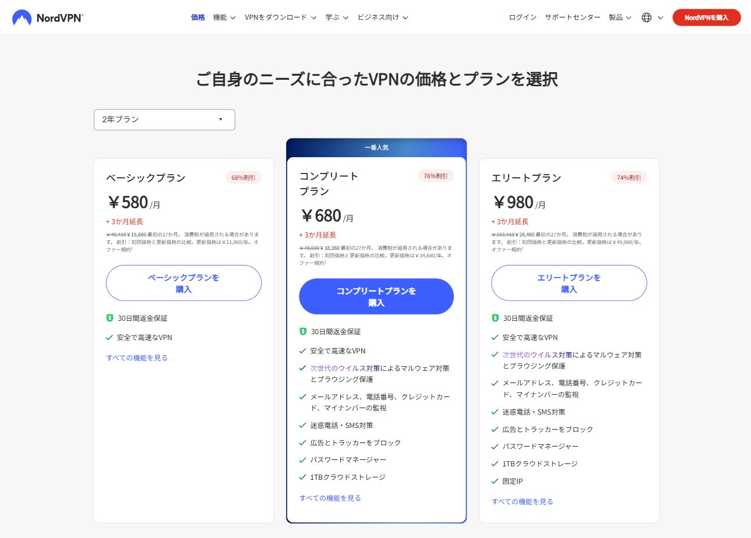Open the 2年プラン duration dropdown
This screenshot has height=538, width=751.
(164, 119)
